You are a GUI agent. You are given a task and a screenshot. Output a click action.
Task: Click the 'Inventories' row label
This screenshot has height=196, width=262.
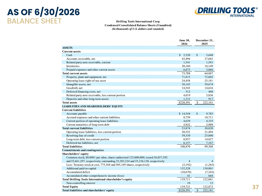(x=73, y=66)
